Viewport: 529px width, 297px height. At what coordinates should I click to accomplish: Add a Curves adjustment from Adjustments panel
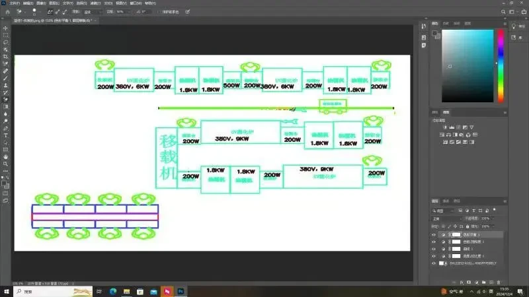(x=458, y=127)
